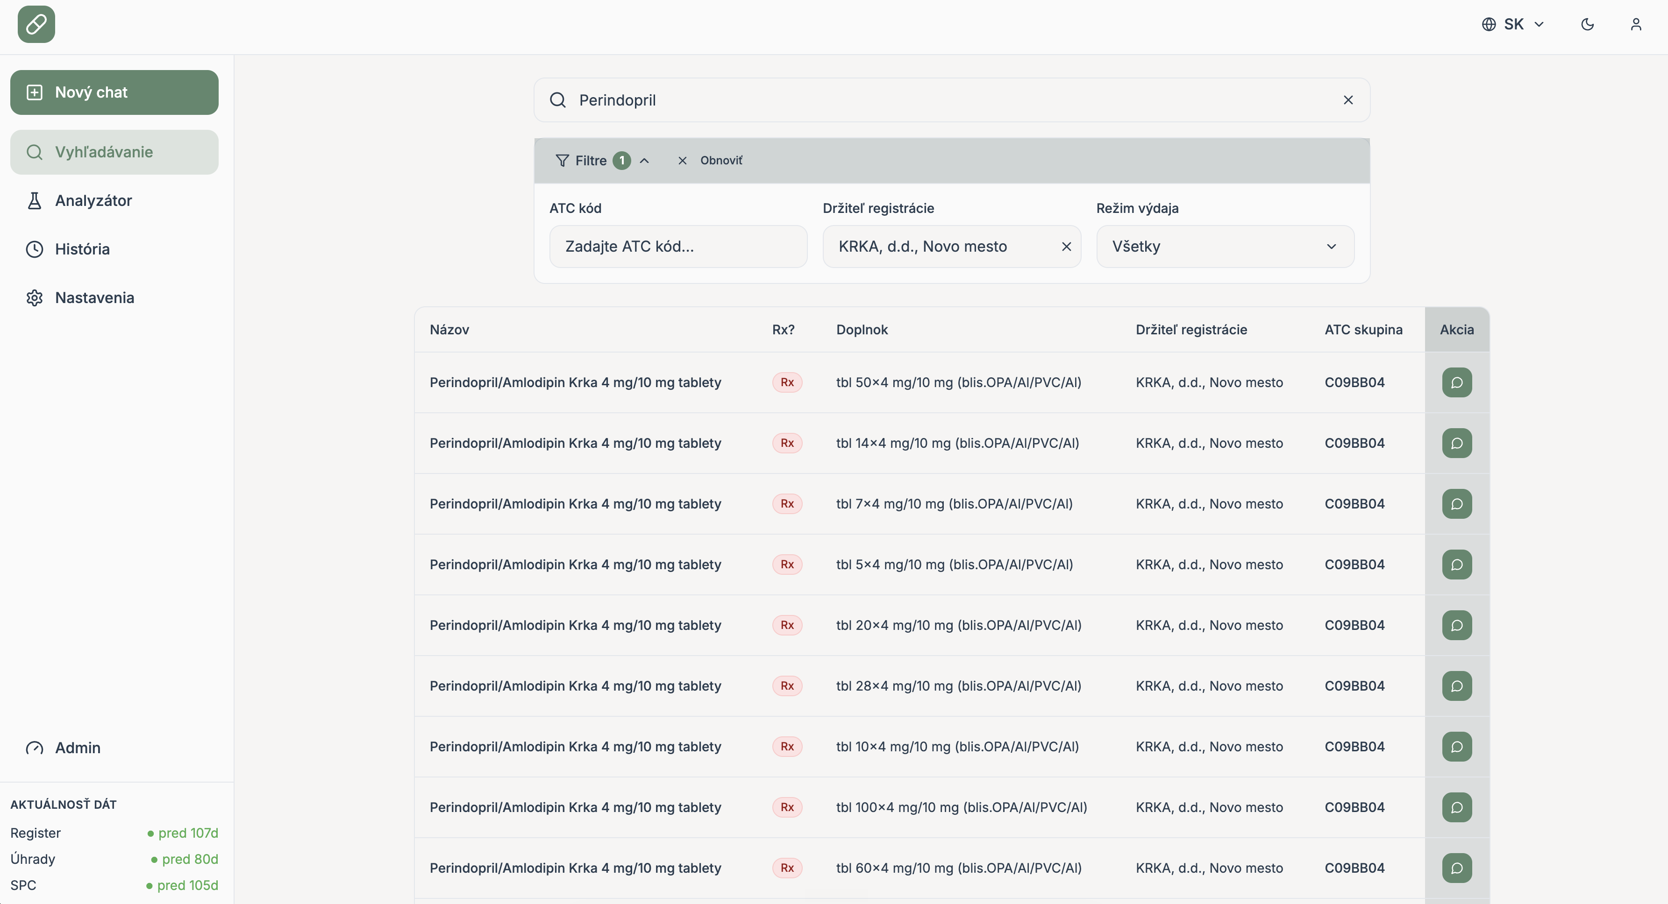Focus the ATC kód input field
The height and width of the screenshot is (904, 1668).
(x=678, y=247)
